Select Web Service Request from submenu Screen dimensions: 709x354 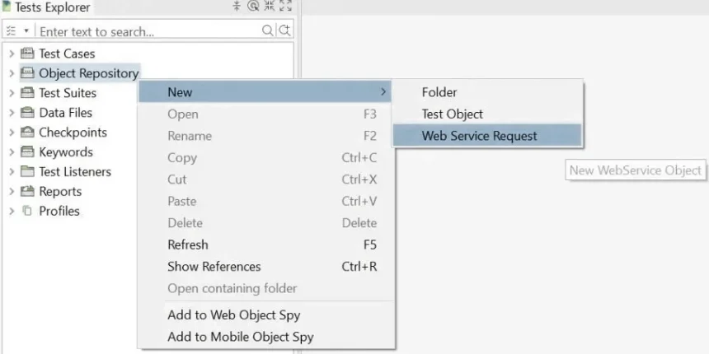point(479,136)
